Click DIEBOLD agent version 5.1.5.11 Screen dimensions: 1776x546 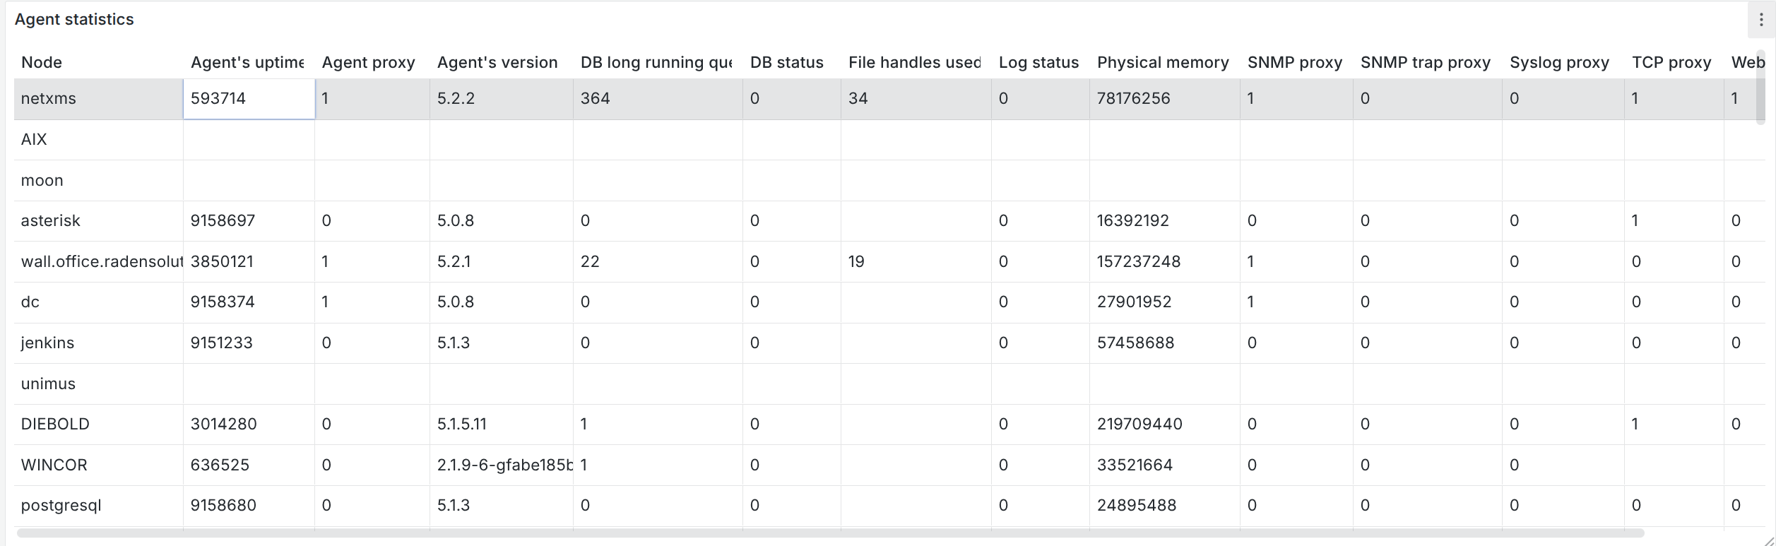click(461, 425)
